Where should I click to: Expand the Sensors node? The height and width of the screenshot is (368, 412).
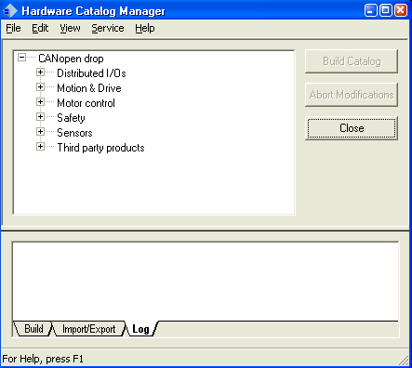click(x=40, y=132)
